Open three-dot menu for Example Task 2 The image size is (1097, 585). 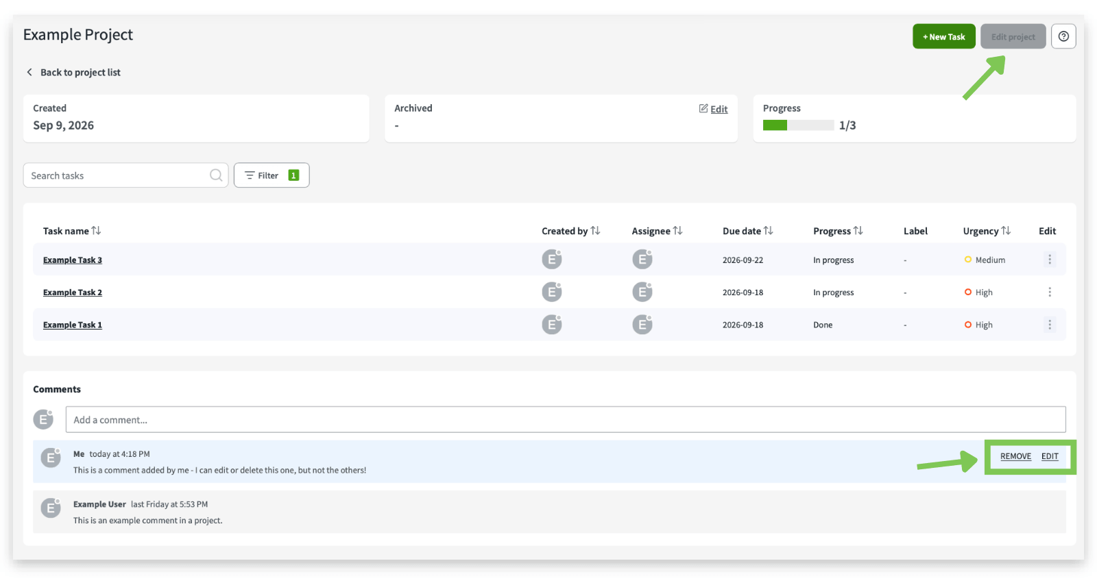[1050, 292]
